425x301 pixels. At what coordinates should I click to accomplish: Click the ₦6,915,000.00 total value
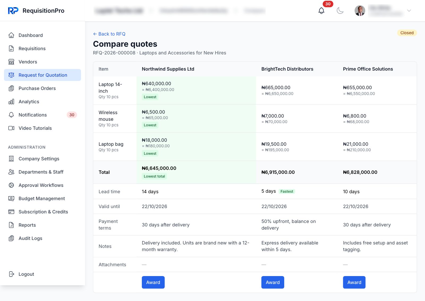pyautogui.click(x=278, y=172)
